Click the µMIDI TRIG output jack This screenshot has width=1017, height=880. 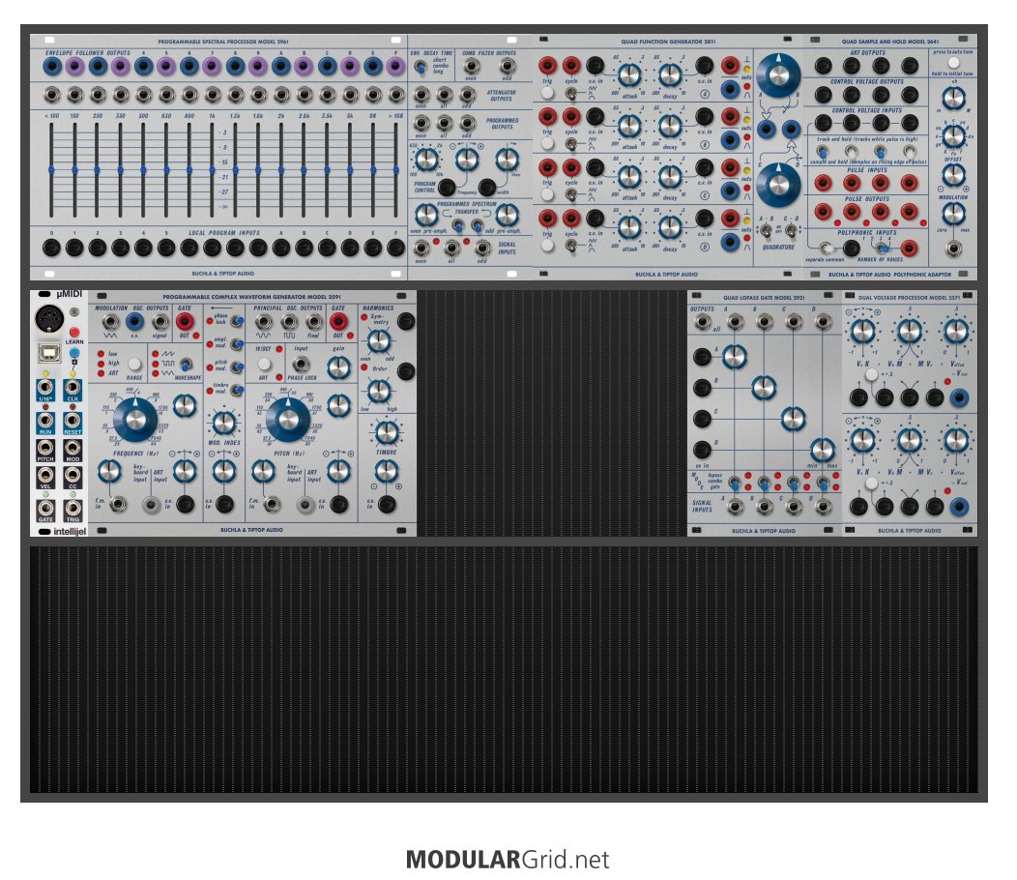[x=73, y=508]
